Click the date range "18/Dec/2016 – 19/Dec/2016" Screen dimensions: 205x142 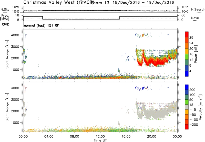143,3
